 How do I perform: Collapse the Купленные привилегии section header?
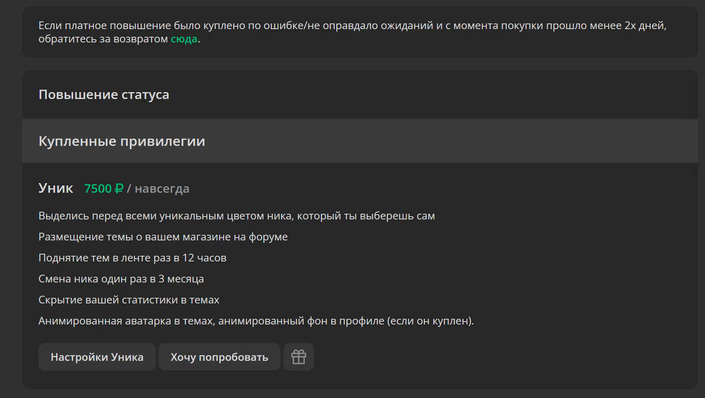click(x=360, y=141)
